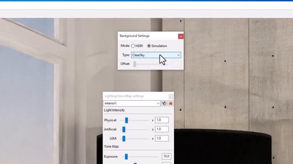293x164 pixels.
Task: Select the Simulation mode radio button
Action: pyautogui.click(x=149, y=46)
